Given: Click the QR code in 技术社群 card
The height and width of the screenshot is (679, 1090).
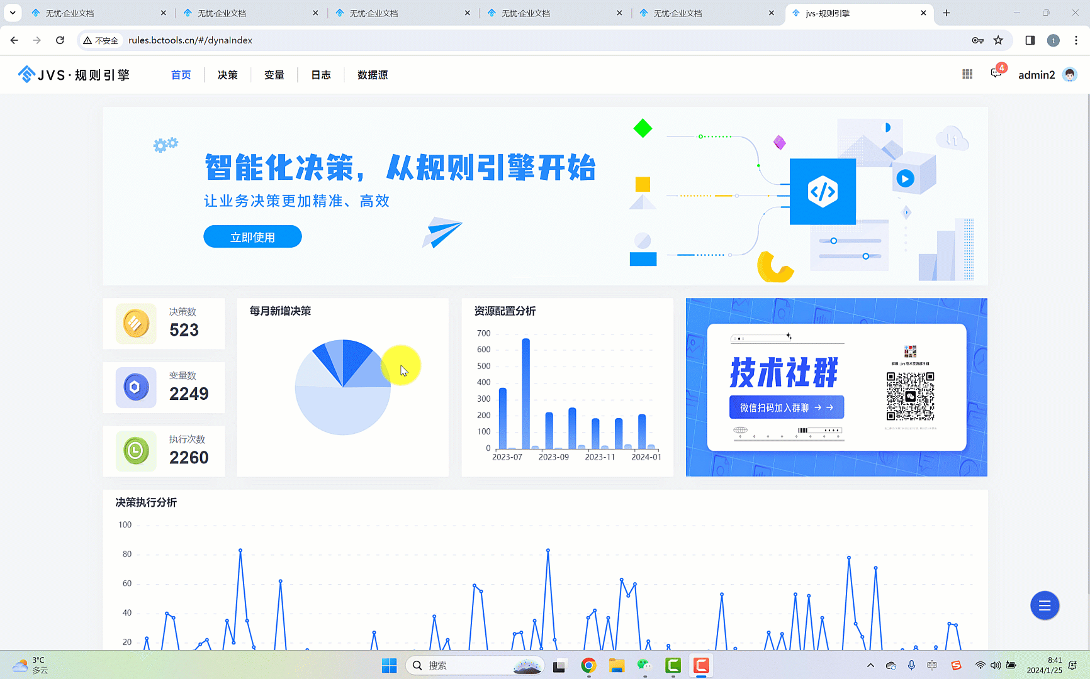Looking at the screenshot, I should click(910, 396).
